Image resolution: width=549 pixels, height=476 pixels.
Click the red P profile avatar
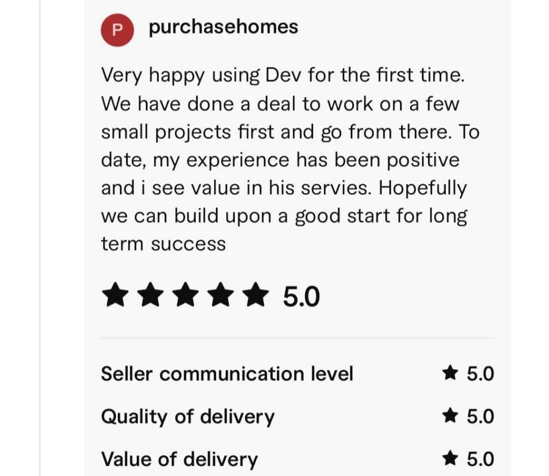coord(117,30)
